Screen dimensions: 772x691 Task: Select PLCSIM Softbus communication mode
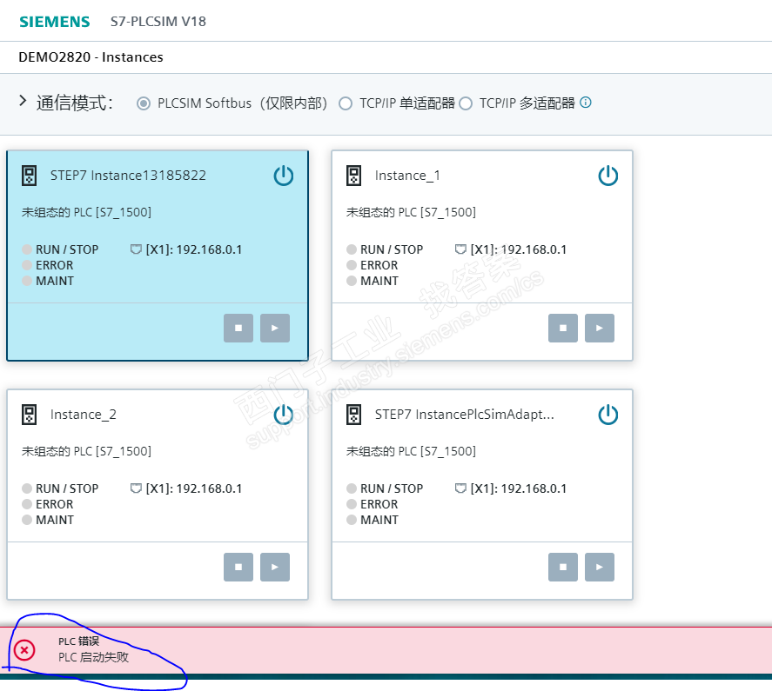tap(144, 103)
